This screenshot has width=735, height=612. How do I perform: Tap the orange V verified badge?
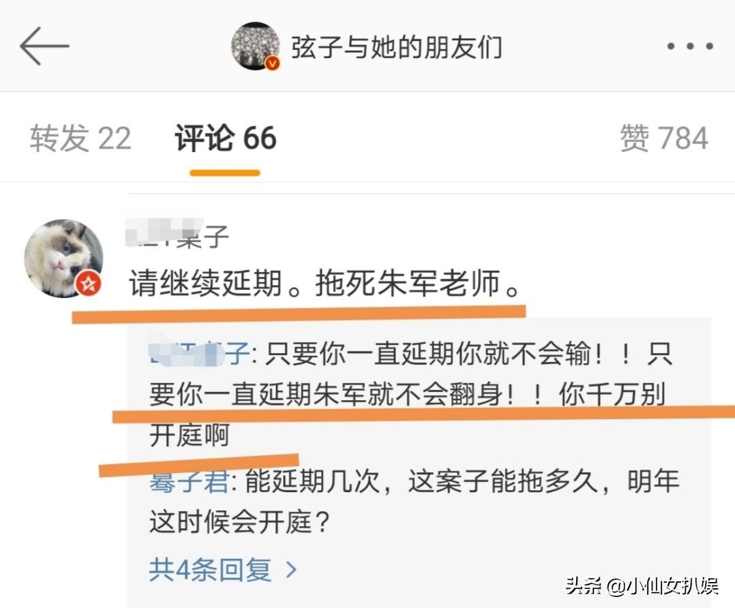tap(272, 63)
